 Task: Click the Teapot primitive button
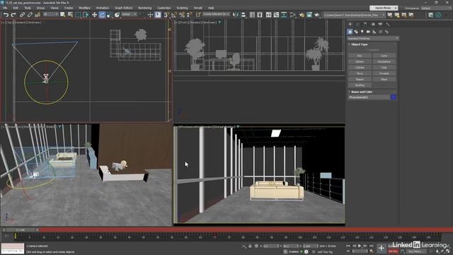coord(360,79)
